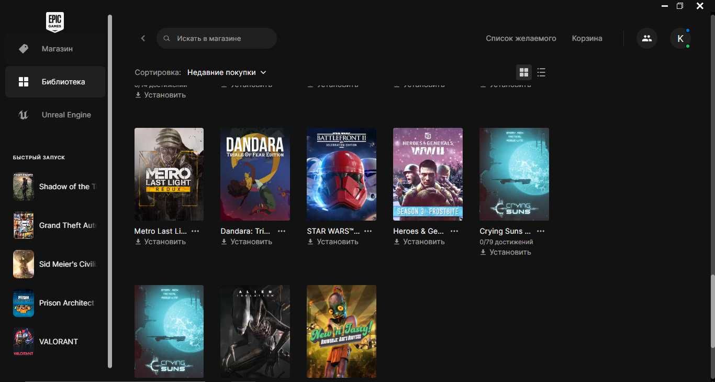Go back with the arrow button
This screenshot has height=382, width=715.
click(143, 38)
